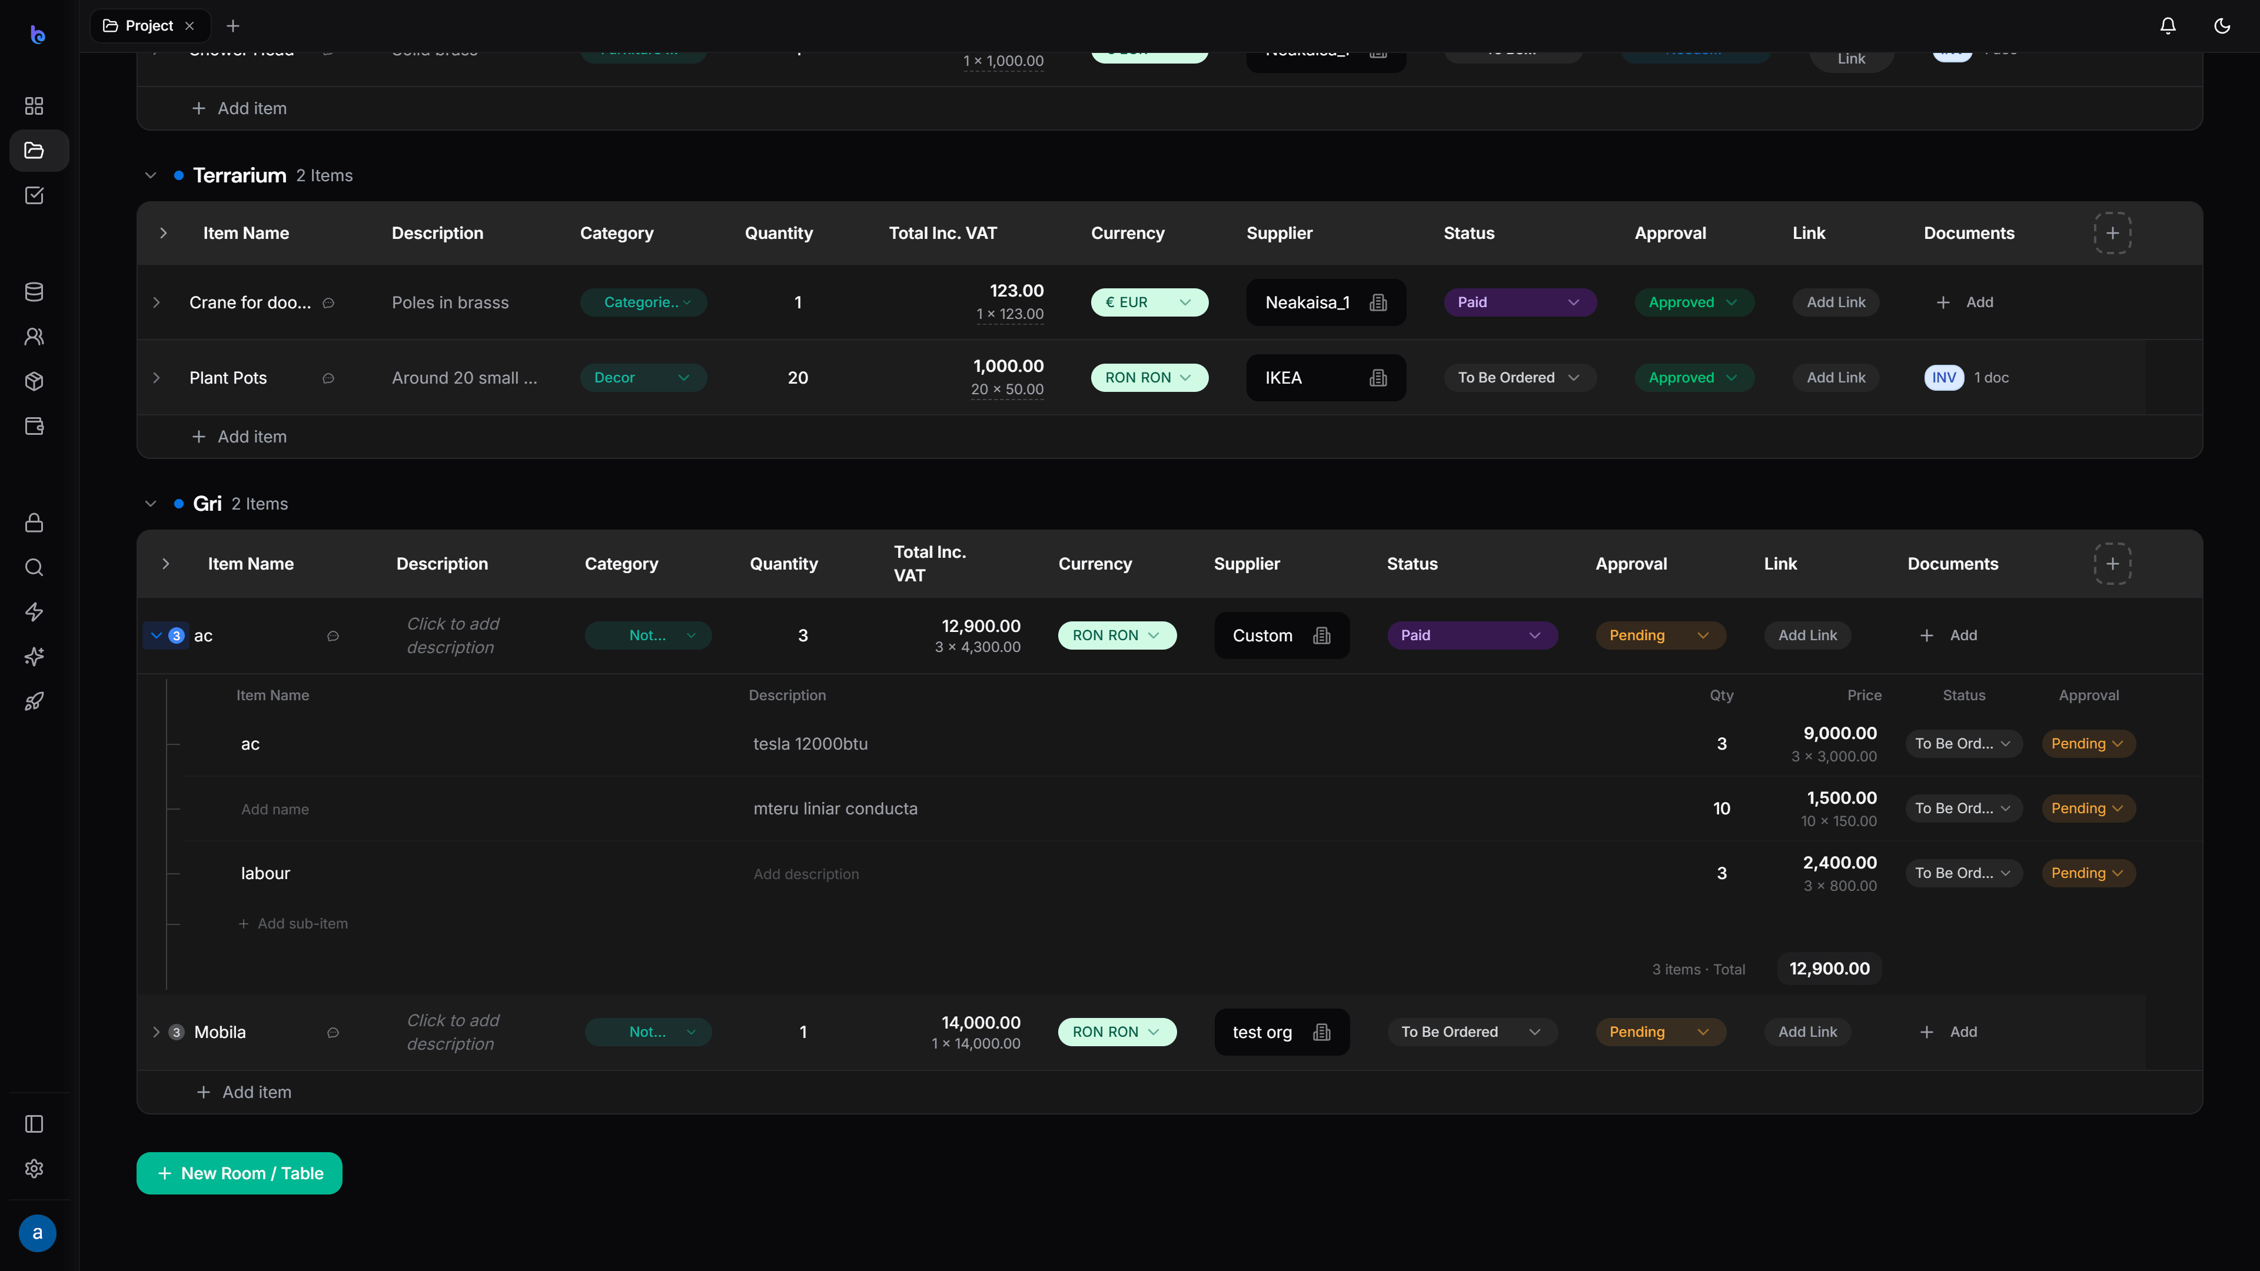
Task: Click the building icon in test org supplier
Action: tap(1322, 1033)
